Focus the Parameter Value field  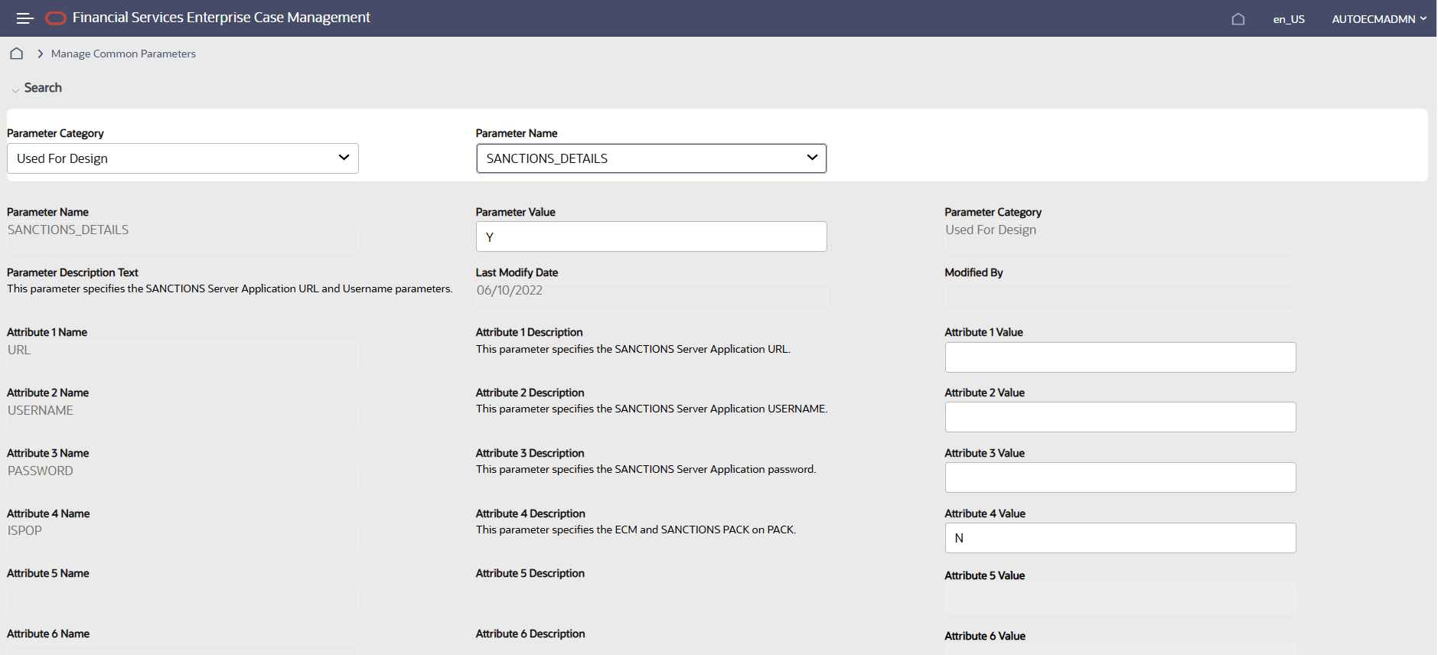(651, 236)
